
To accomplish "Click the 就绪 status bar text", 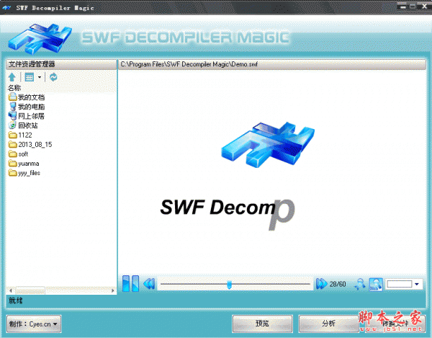I will pos(16,301).
